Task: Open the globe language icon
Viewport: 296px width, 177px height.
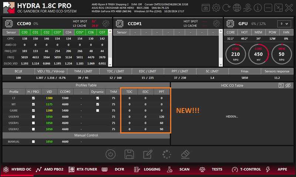Action: click(x=237, y=7)
